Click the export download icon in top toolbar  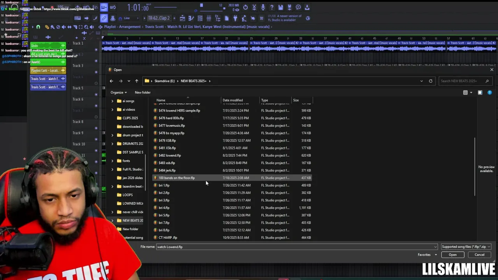tap(307, 7)
